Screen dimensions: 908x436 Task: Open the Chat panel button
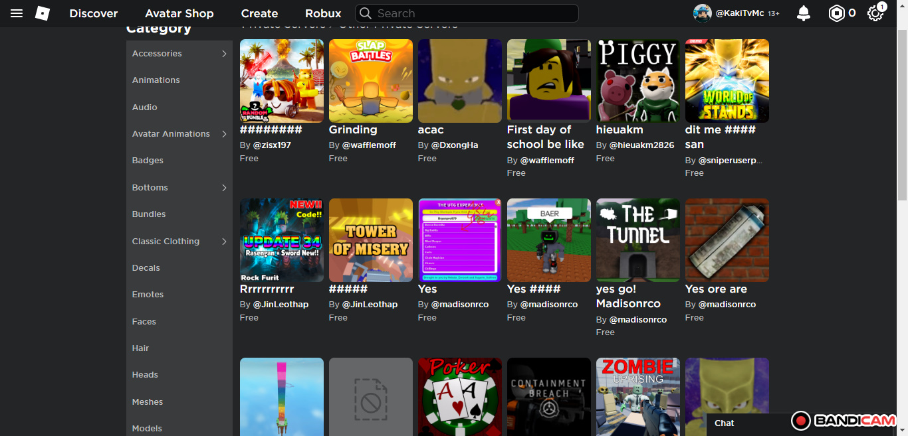tap(725, 423)
